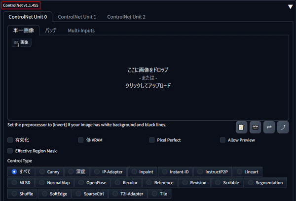
Task: Enable the 有効化 checkbox
Action: (10, 140)
